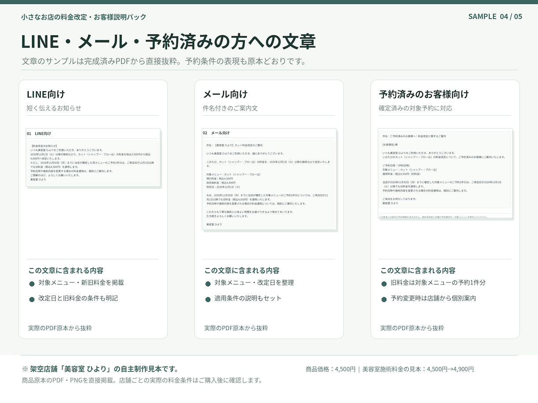Select the main title LINE・メール・予約済みの方への文章
538x403 pixels.
pos(168,41)
